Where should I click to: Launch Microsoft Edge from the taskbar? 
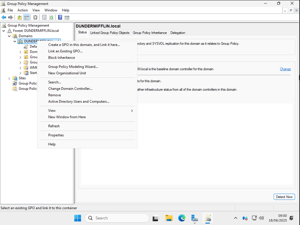(x=182, y=218)
